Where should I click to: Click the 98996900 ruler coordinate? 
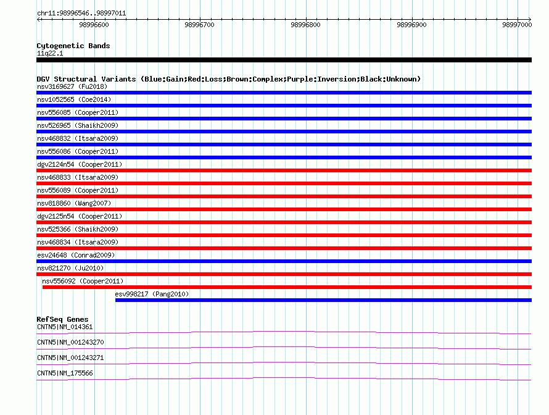[411, 25]
